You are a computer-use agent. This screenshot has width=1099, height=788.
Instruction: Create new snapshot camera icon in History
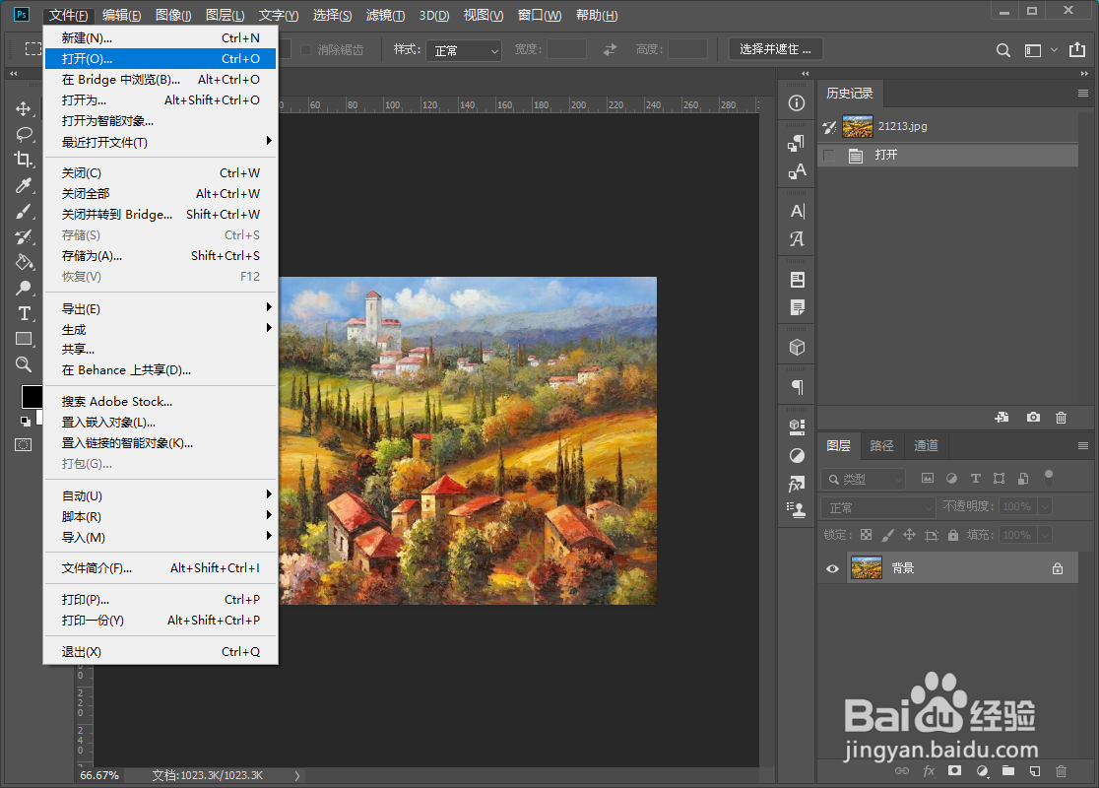[1033, 417]
